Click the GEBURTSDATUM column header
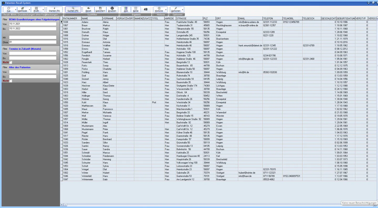The height and width of the screenshot is (208, 378). 345,19
